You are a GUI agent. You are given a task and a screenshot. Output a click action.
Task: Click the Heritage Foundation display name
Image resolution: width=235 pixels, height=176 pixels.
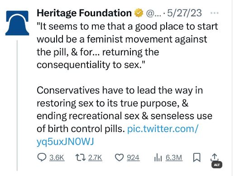coord(84,13)
